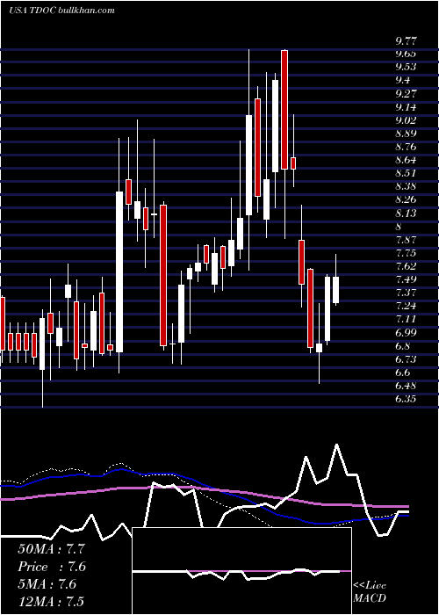The width and height of the screenshot is (439, 615).
Task: Choose the 6.8 price axis label
Action: click(x=403, y=346)
